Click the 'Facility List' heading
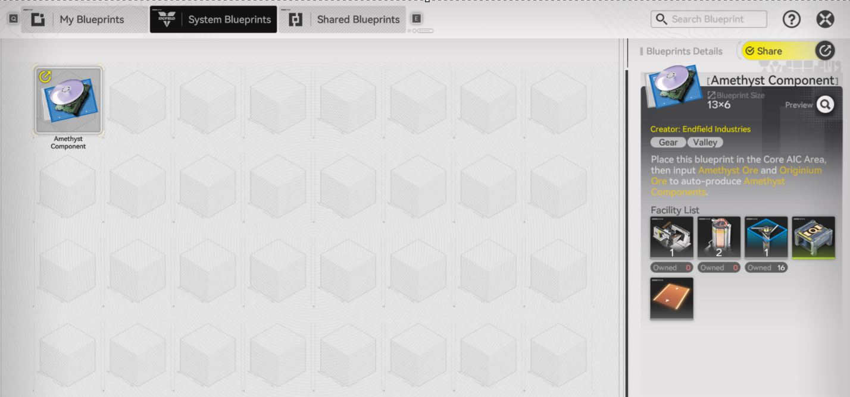This screenshot has height=397, width=850. click(x=675, y=210)
